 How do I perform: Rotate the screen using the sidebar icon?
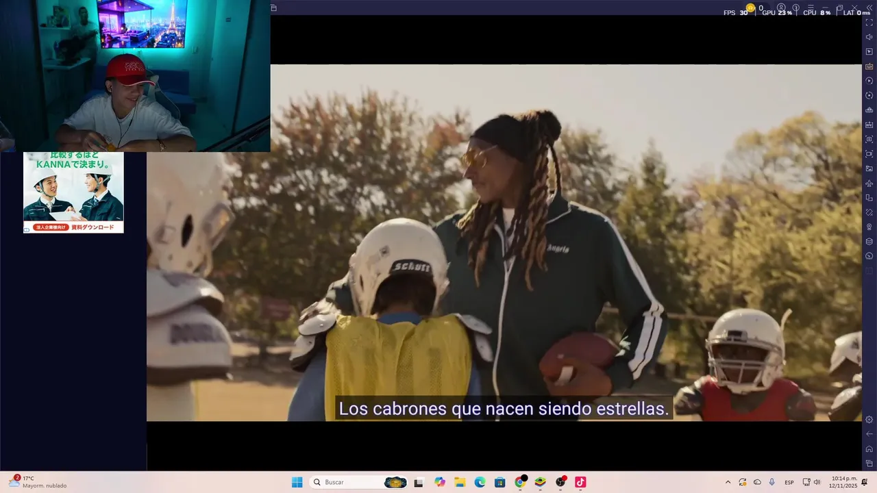coord(869,198)
